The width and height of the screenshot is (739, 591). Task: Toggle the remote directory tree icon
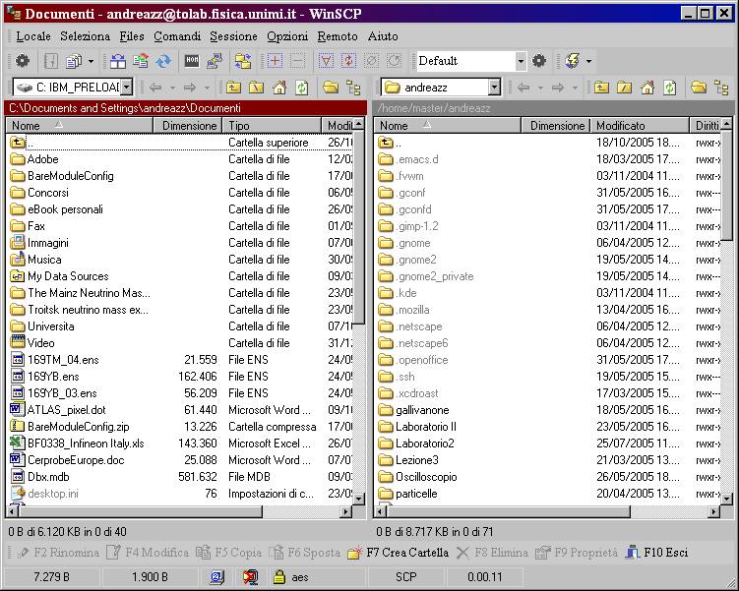click(x=721, y=88)
